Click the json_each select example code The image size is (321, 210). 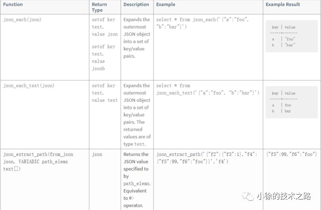[202, 23]
